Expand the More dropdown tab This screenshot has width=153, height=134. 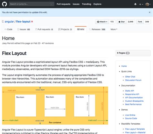point(114,29)
